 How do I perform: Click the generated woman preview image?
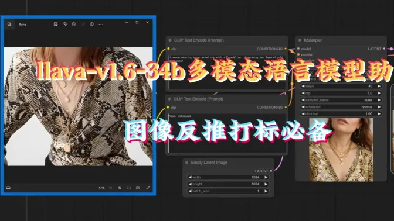coord(341,150)
